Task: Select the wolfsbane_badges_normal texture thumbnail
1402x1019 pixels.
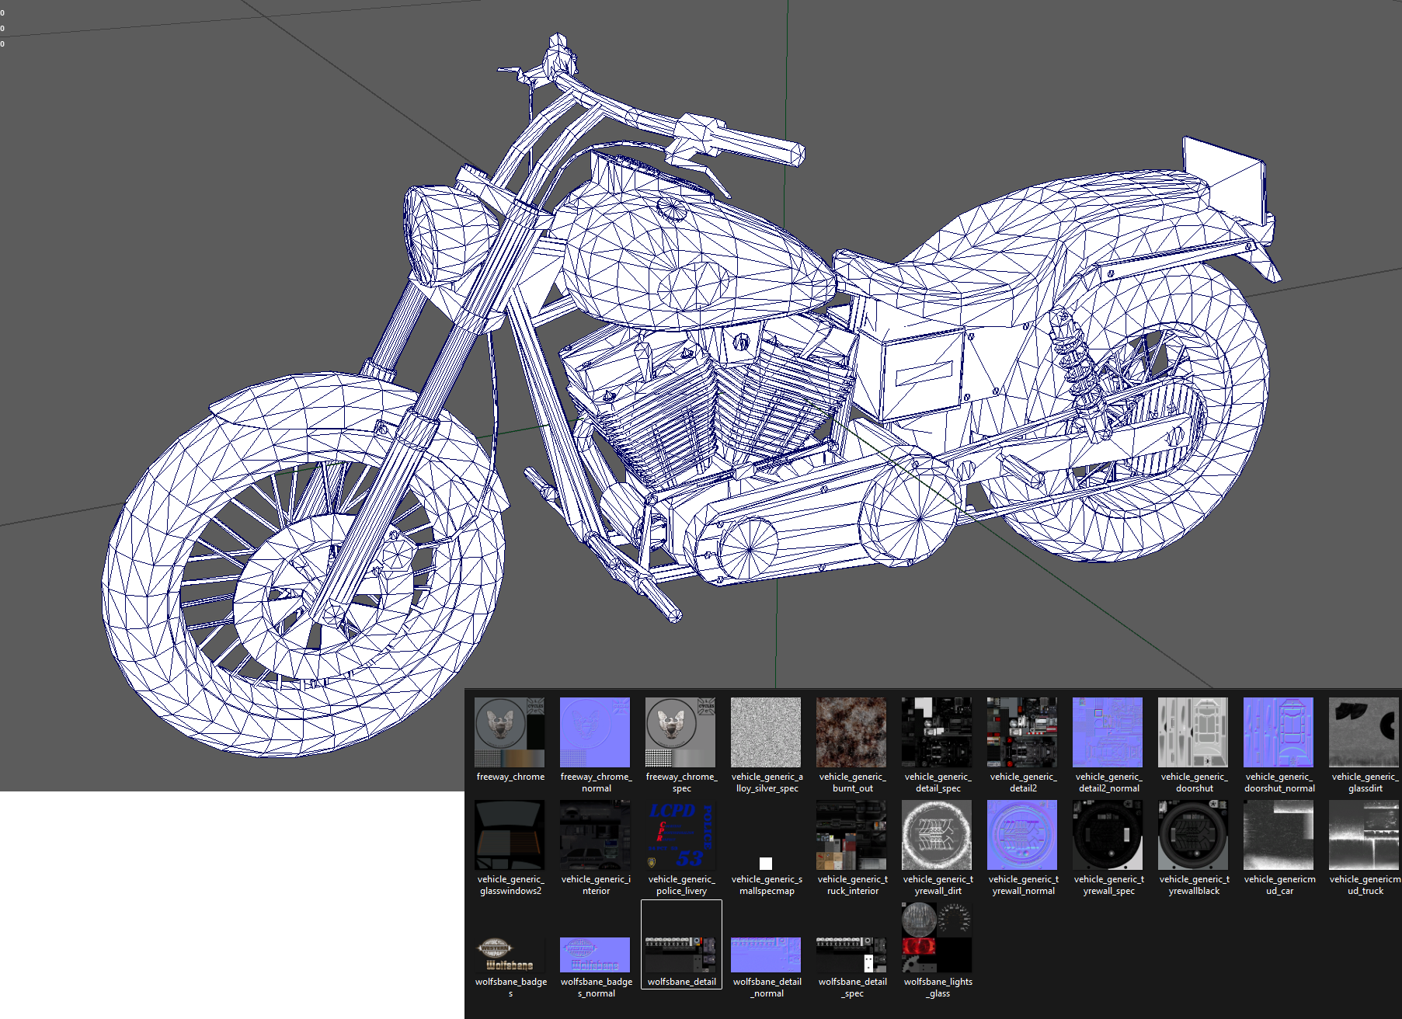Action: pos(595,955)
